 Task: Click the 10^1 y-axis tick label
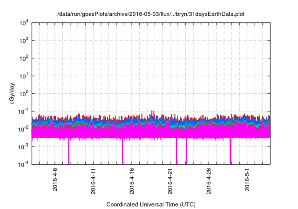(x=24, y=76)
